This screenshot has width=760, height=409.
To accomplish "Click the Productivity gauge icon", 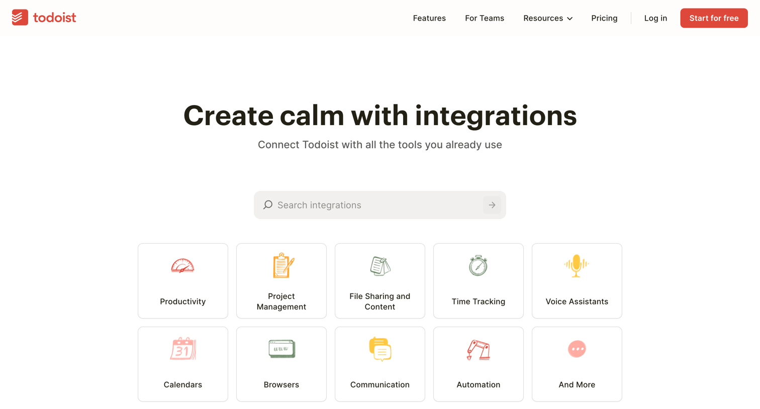I will click(x=182, y=266).
